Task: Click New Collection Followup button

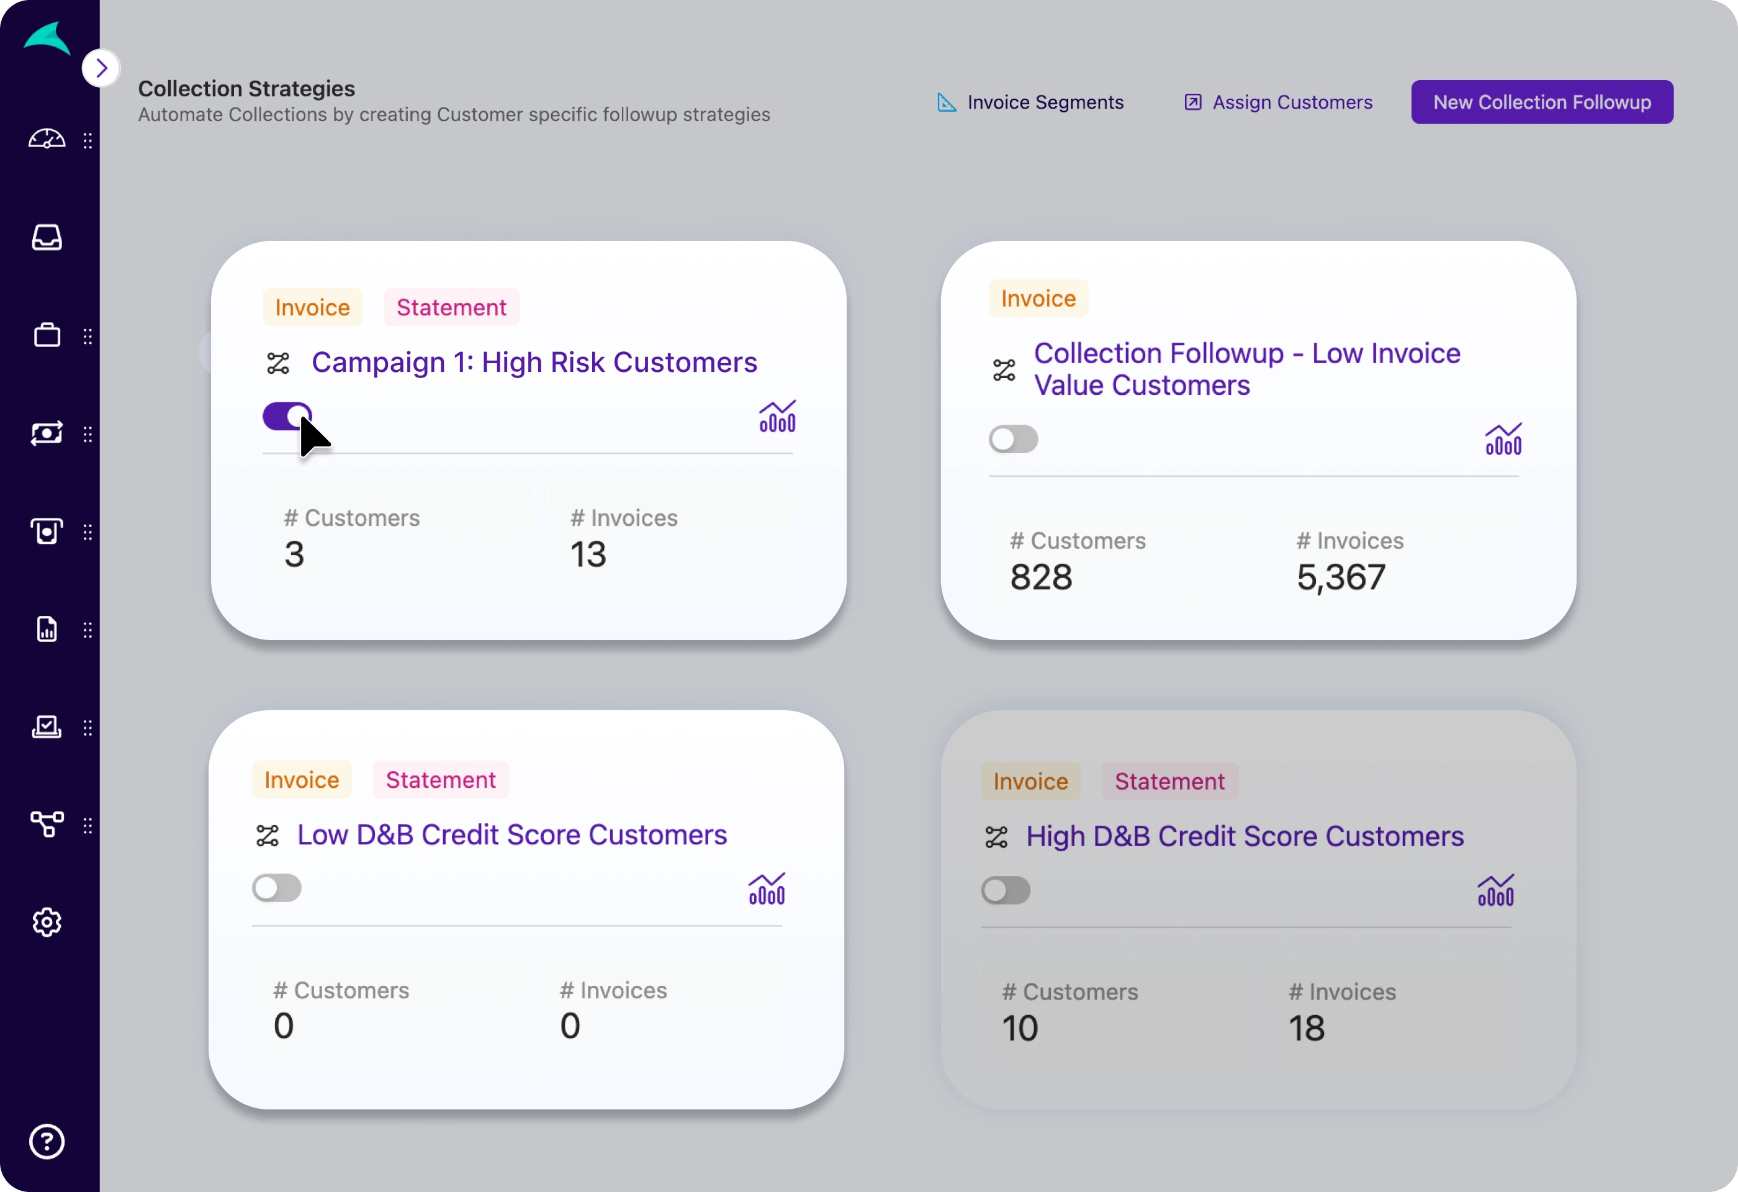Action: (1541, 102)
